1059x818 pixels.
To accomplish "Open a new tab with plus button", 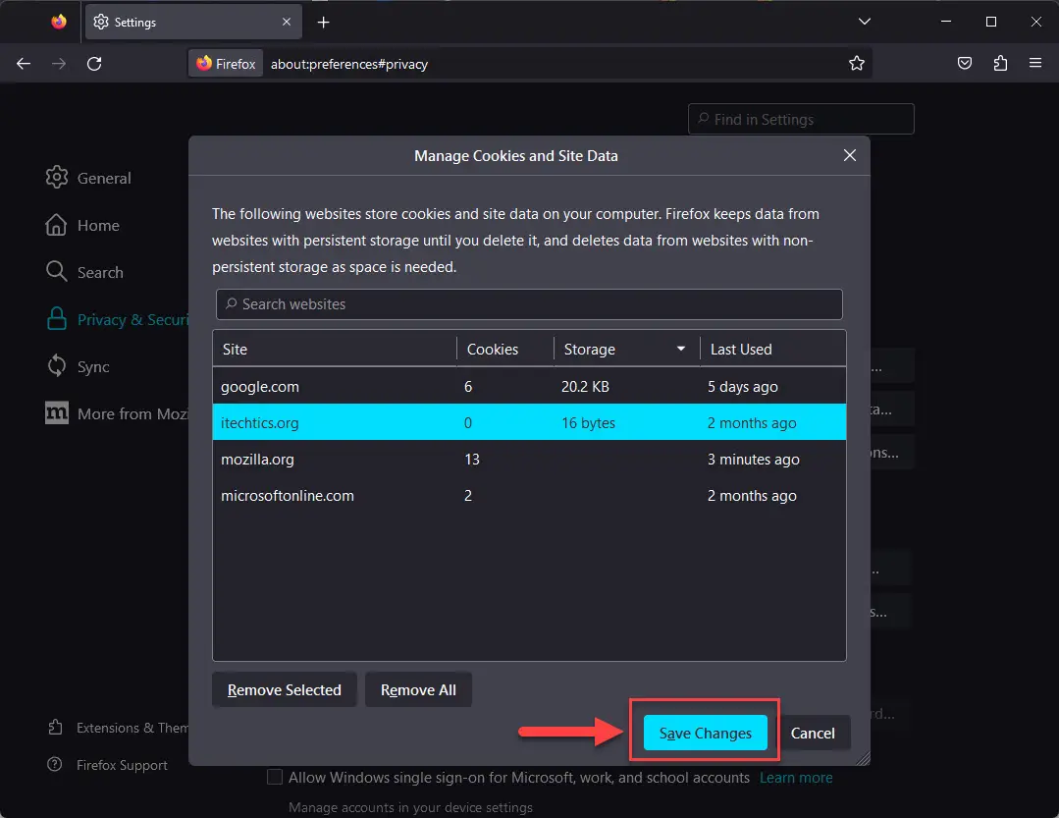I will (x=324, y=23).
